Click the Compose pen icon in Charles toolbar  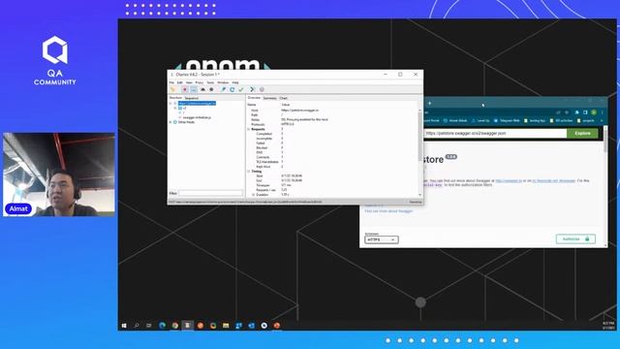click(224, 89)
